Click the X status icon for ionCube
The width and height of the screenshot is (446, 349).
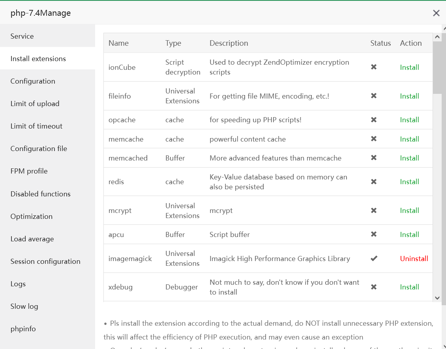374,67
